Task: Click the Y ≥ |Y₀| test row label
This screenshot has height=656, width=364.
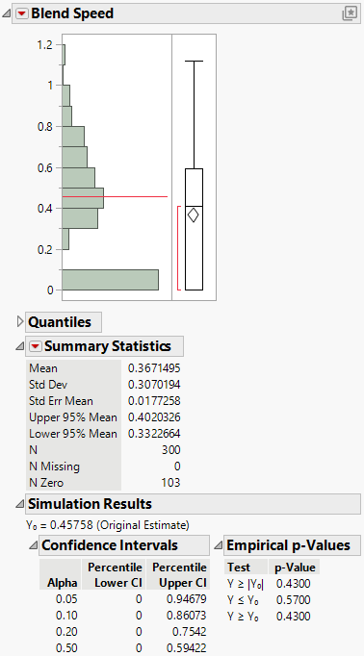Action: tap(246, 584)
